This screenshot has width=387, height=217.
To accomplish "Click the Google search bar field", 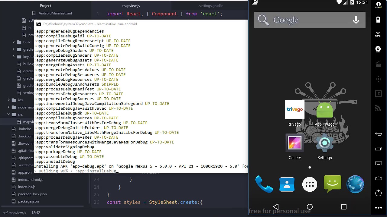I will pyautogui.click(x=310, y=20).
